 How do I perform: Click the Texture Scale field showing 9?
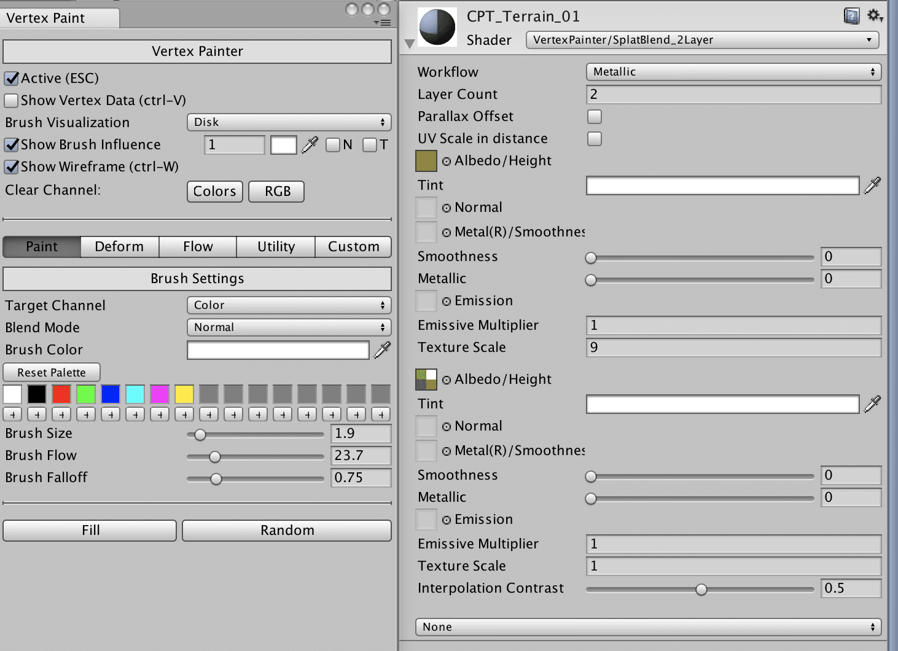click(733, 348)
